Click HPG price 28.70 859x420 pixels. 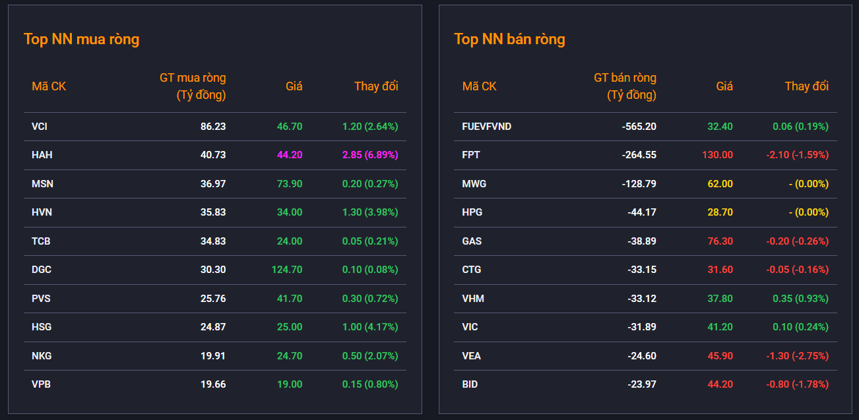pos(720,212)
